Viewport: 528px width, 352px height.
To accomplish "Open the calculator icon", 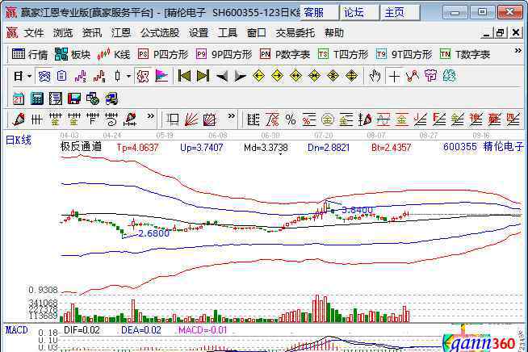I will 37,98.
